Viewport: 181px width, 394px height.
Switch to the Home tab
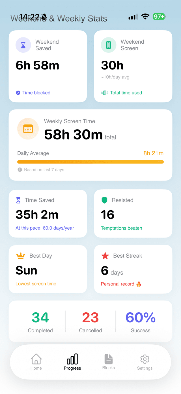point(36,362)
